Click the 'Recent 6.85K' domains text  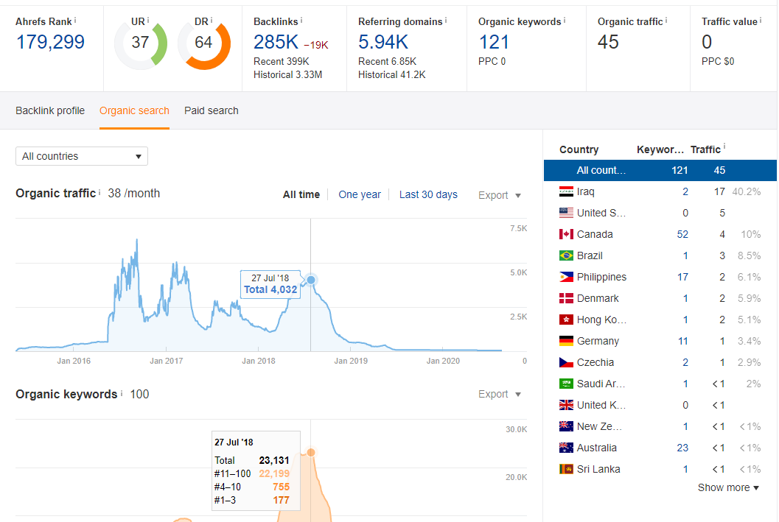pyautogui.click(x=387, y=62)
